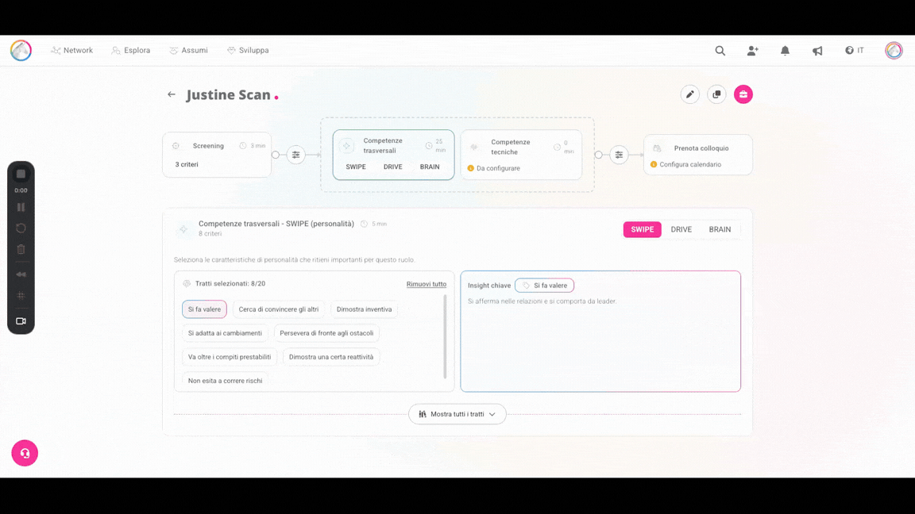Open the search magnifier icon
The height and width of the screenshot is (514, 915).
point(720,51)
